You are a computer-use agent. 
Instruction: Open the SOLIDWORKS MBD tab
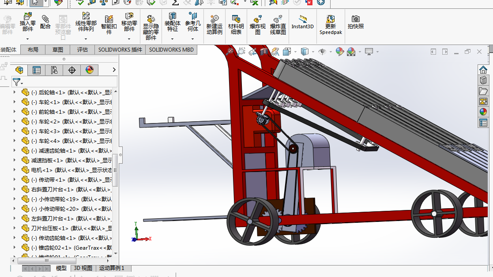pos(171,49)
